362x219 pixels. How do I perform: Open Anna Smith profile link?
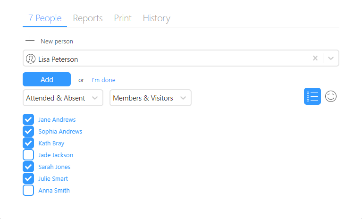click(x=54, y=190)
